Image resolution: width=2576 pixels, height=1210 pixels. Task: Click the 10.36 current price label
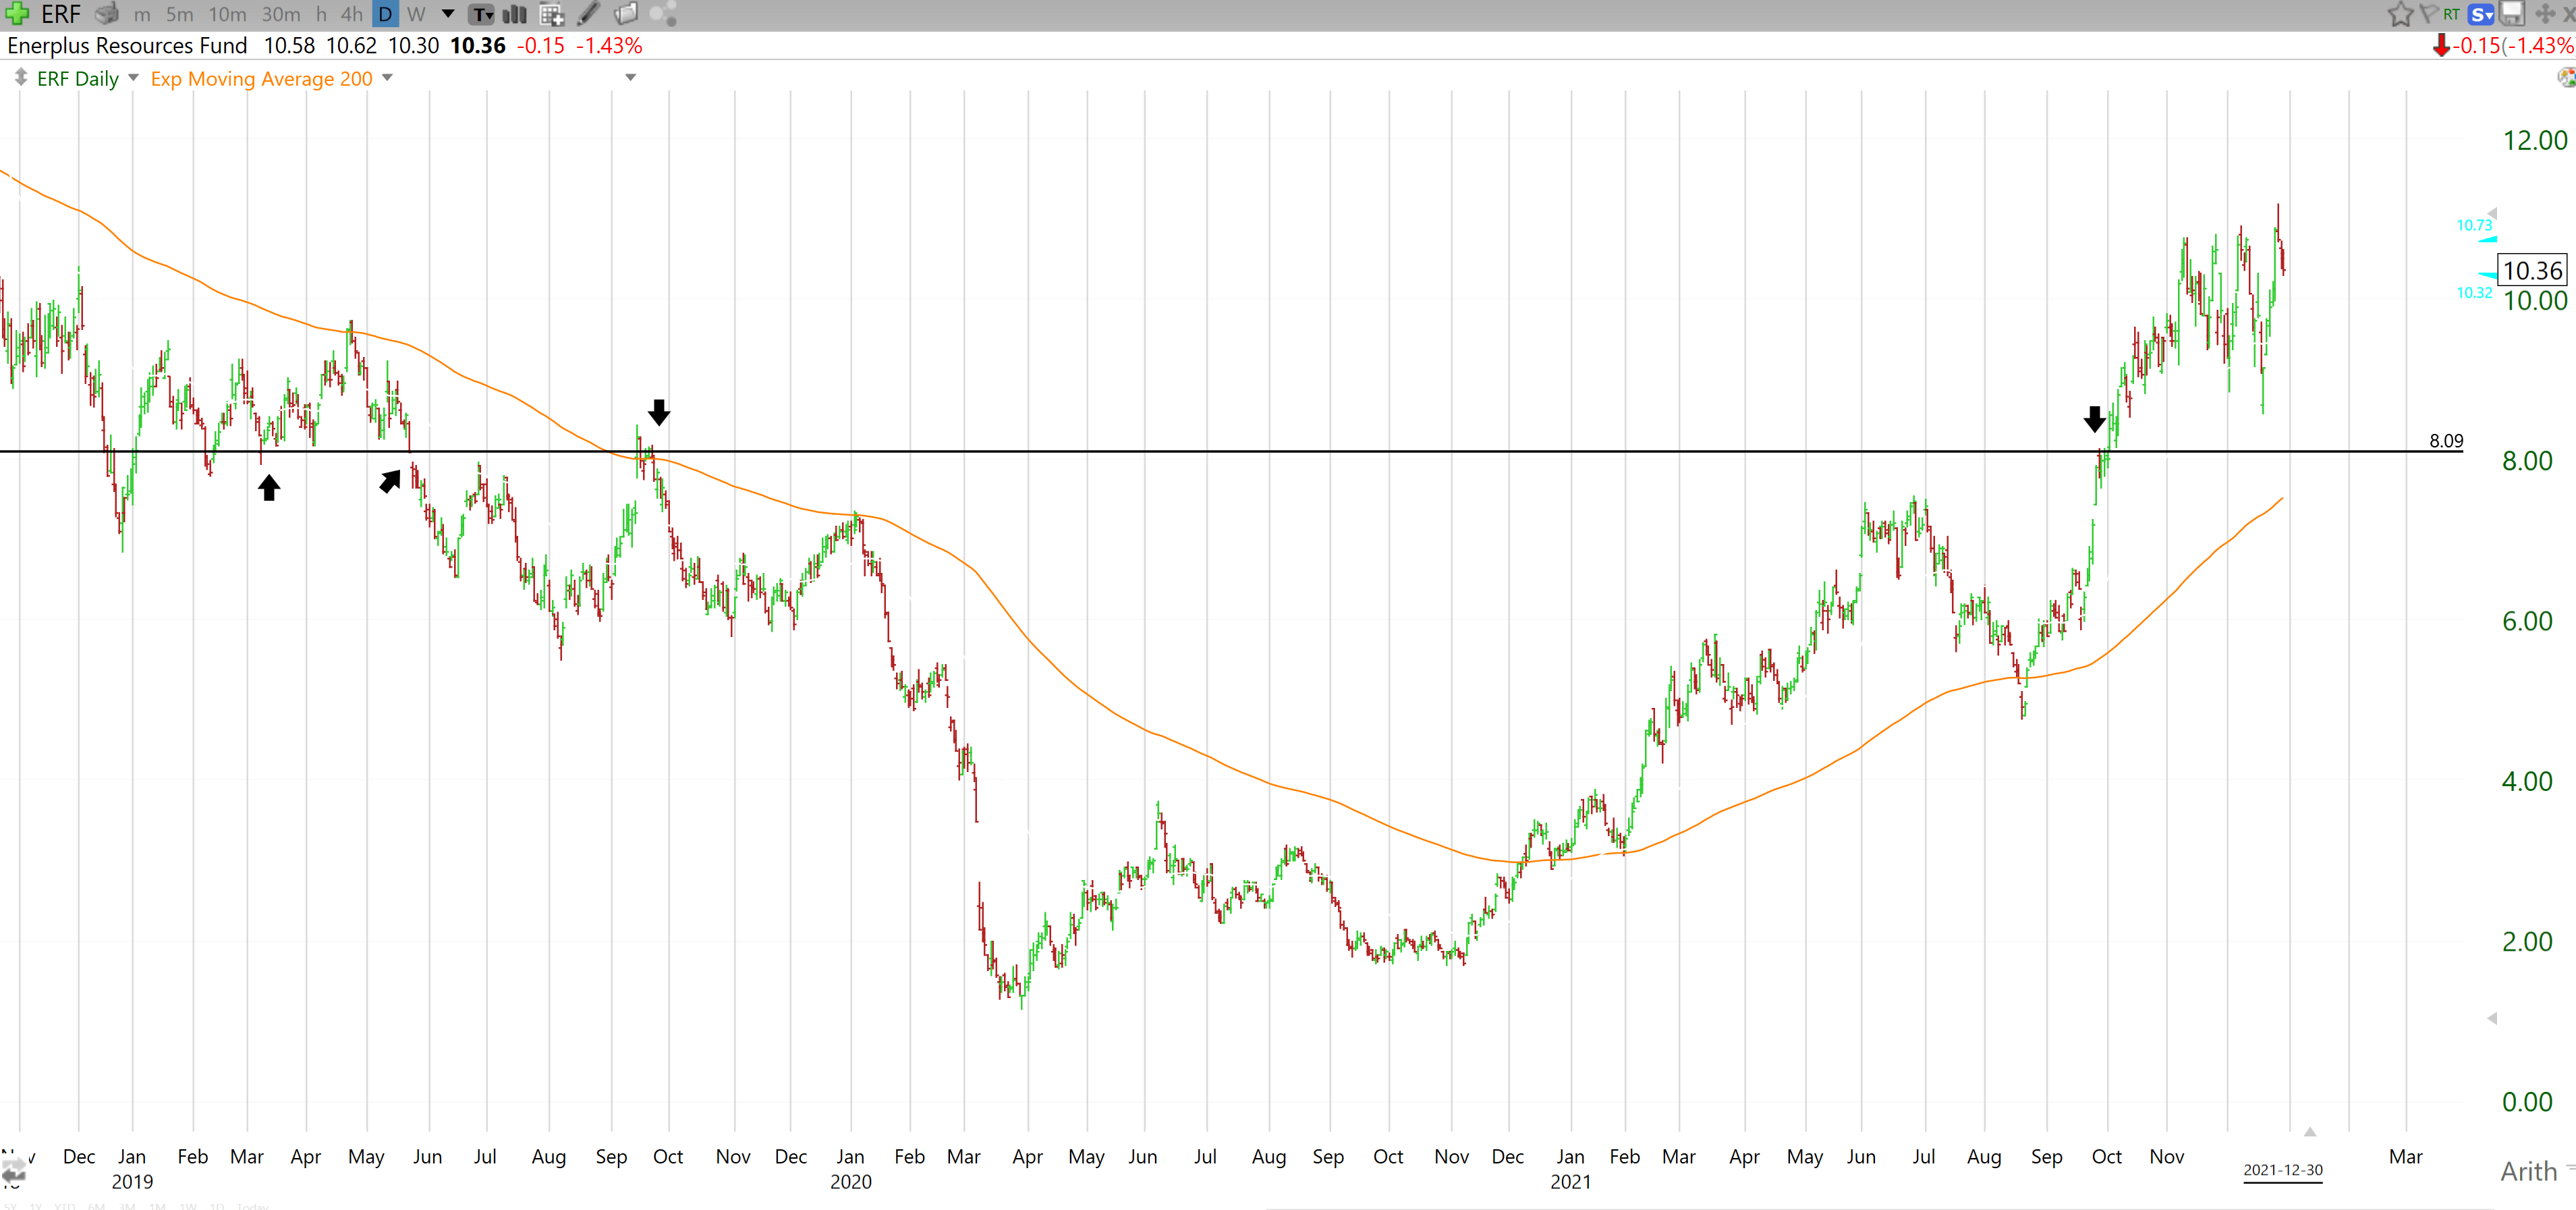[x=2532, y=270]
